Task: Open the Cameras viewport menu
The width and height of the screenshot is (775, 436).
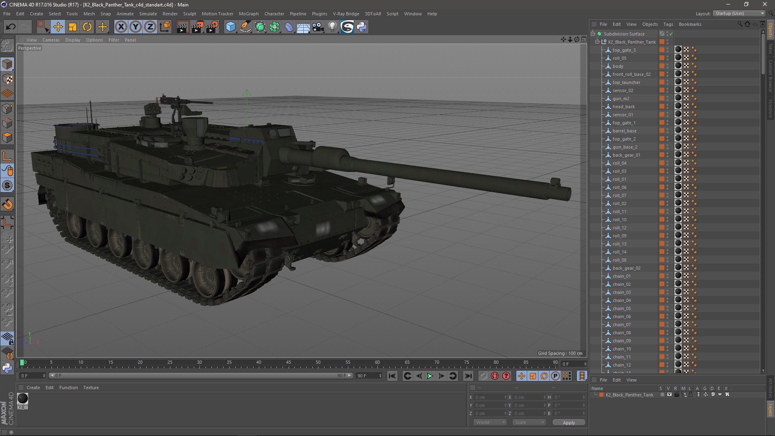Action: pyautogui.click(x=51, y=40)
